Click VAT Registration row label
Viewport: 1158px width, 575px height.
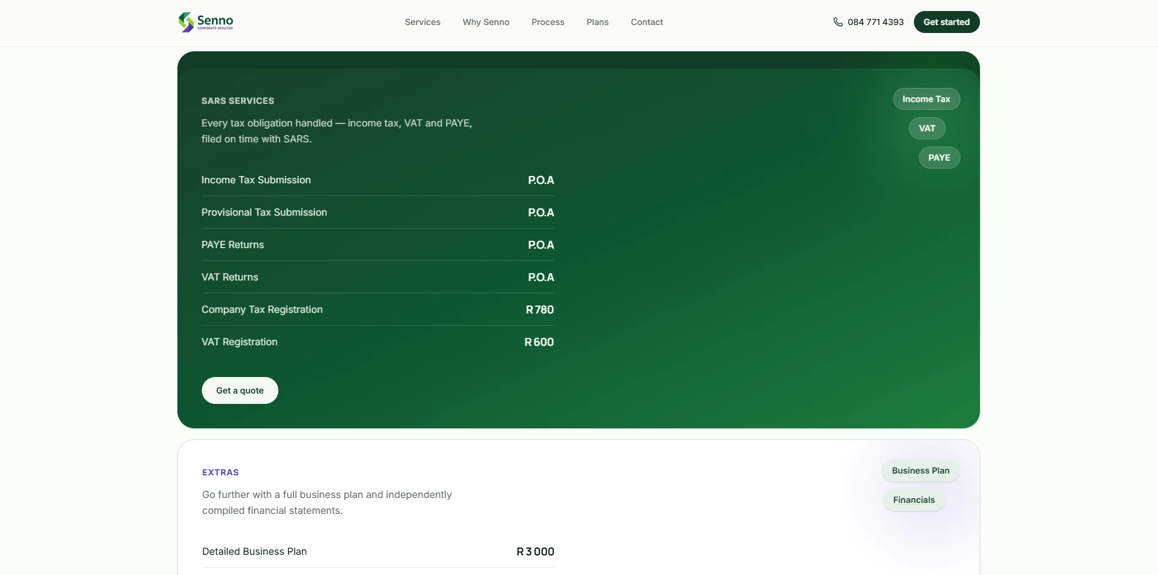tap(239, 342)
